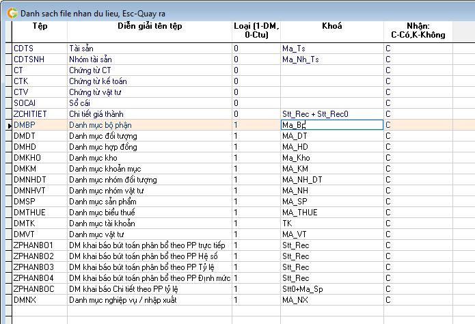This screenshot has width=475, height=324.
Task: Click the MA_THUE key cell
Action: click(x=332, y=212)
